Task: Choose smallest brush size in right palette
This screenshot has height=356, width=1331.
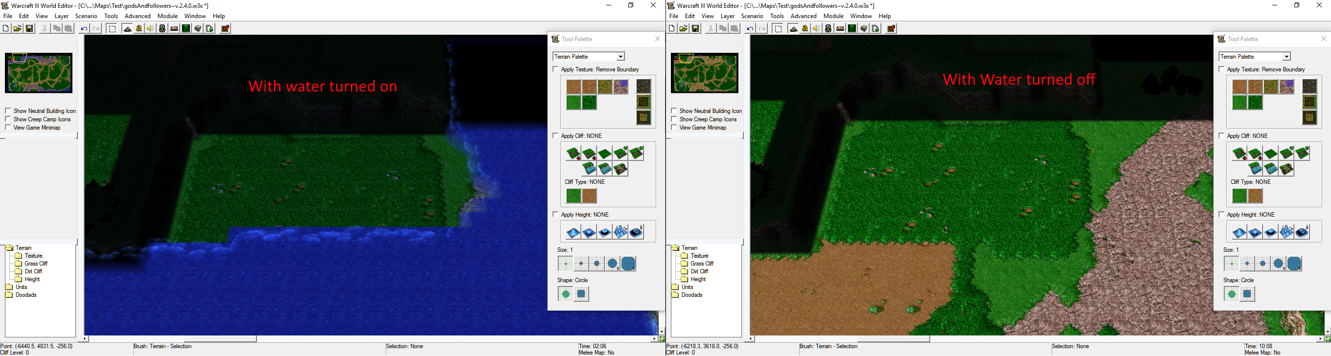Action: click(x=1232, y=264)
